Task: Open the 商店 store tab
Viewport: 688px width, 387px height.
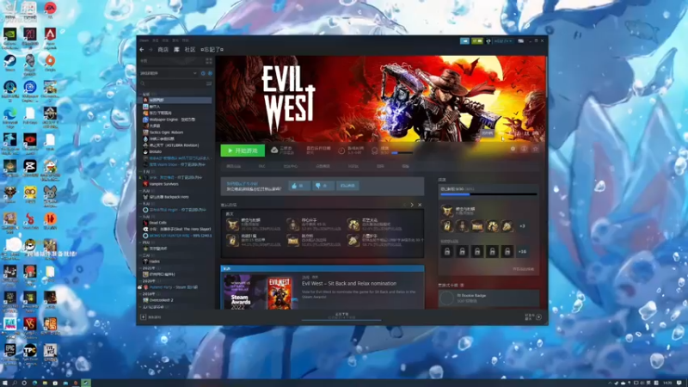Action: click(x=163, y=50)
